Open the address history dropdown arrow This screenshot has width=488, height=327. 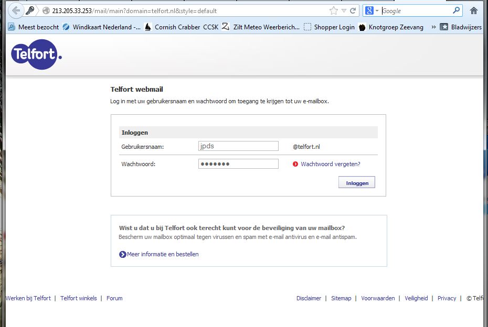344,11
